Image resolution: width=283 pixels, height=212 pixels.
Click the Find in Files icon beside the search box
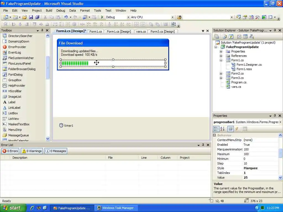click(x=179, y=17)
